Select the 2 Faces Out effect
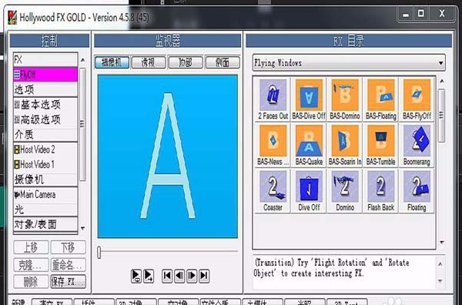 (273, 99)
